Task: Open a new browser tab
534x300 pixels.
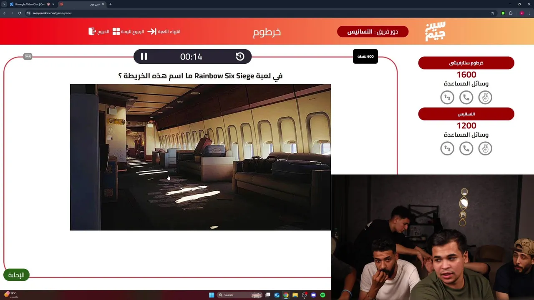Action: tap(110, 4)
